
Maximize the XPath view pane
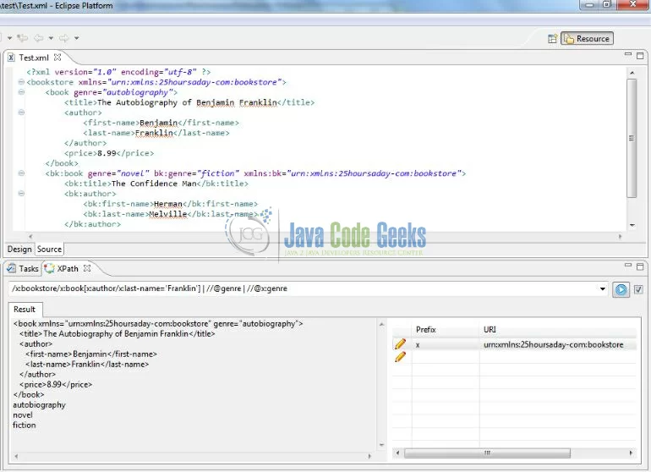640,266
